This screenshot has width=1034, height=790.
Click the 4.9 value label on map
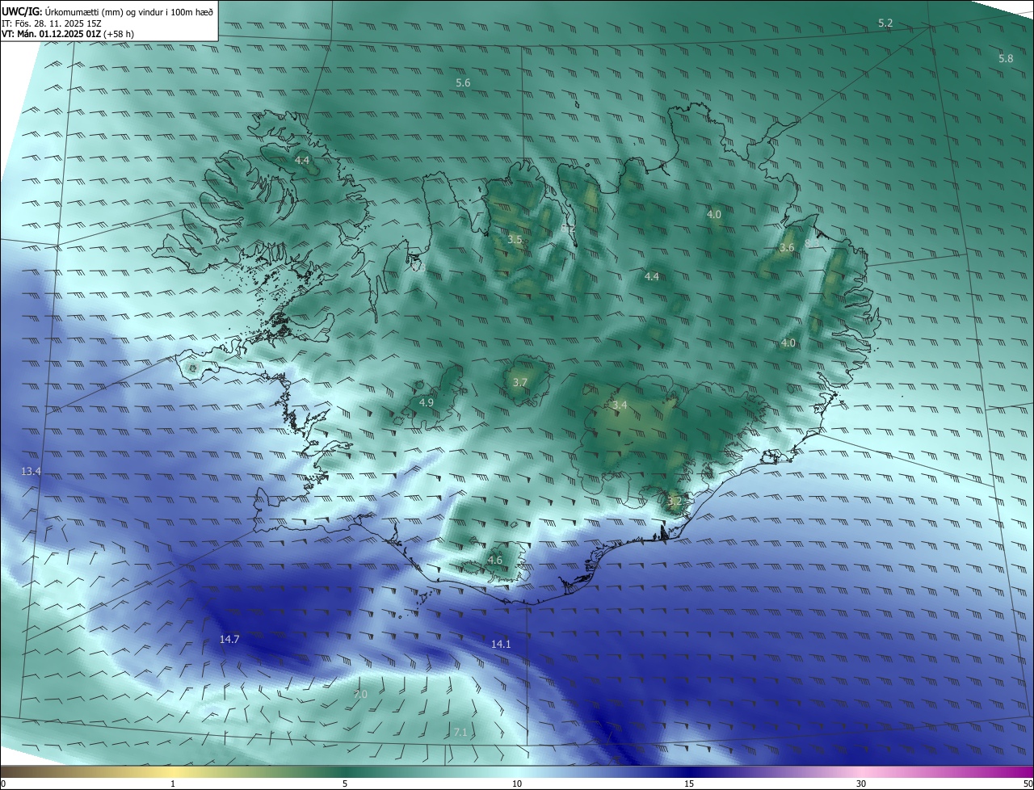pos(427,402)
